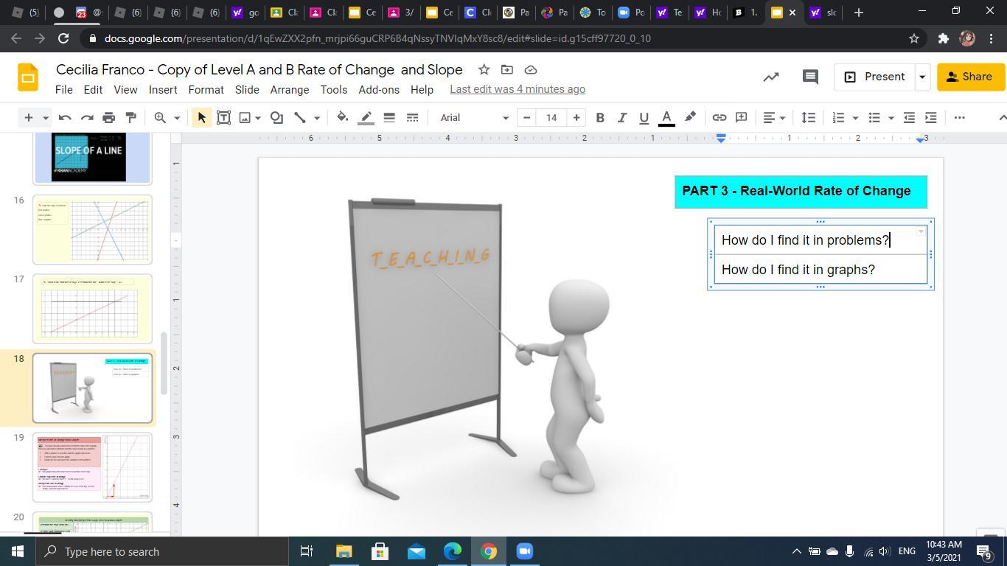
Task: Open the Insert menu
Action: pyautogui.click(x=163, y=89)
